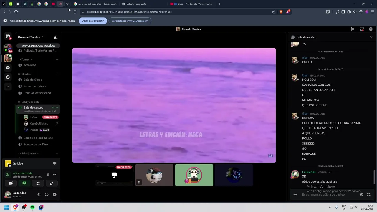
Task: Click the Go Live button
Action: coord(18,163)
